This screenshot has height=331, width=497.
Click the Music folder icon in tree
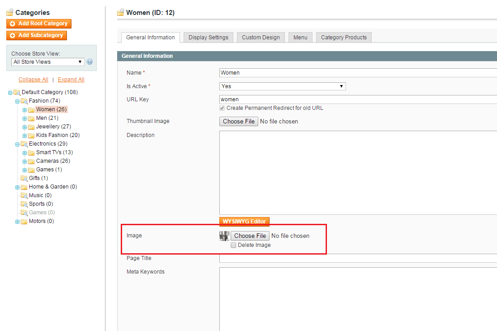pos(24,195)
